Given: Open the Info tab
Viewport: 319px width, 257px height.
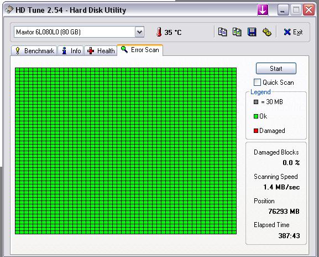Looking at the screenshot, I should (x=71, y=50).
